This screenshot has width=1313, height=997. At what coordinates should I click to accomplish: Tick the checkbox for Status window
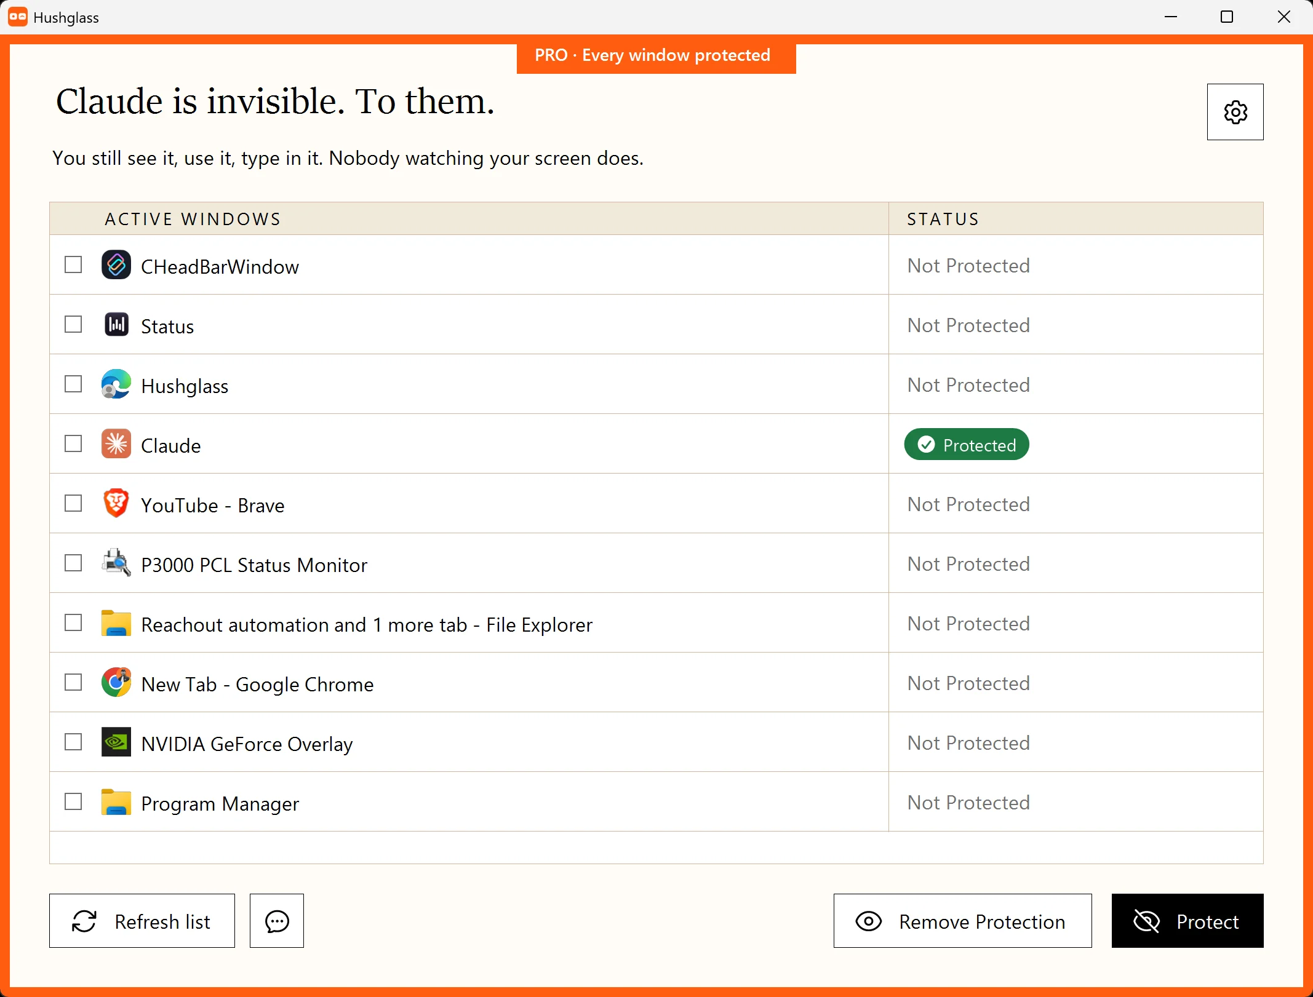click(73, 325)
